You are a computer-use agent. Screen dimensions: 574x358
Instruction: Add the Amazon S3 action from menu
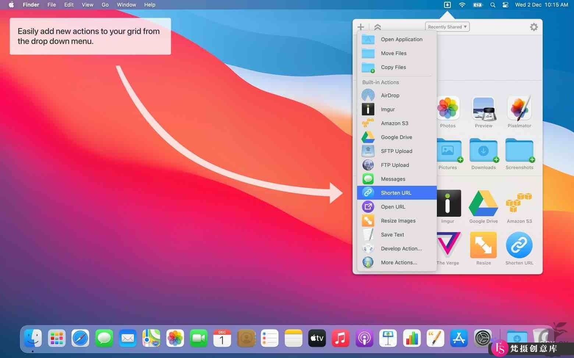pos(397,123)
